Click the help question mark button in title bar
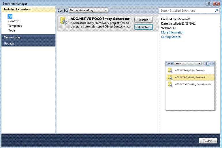The height and width of the screenshot is (148, 222). coord(209,3)
